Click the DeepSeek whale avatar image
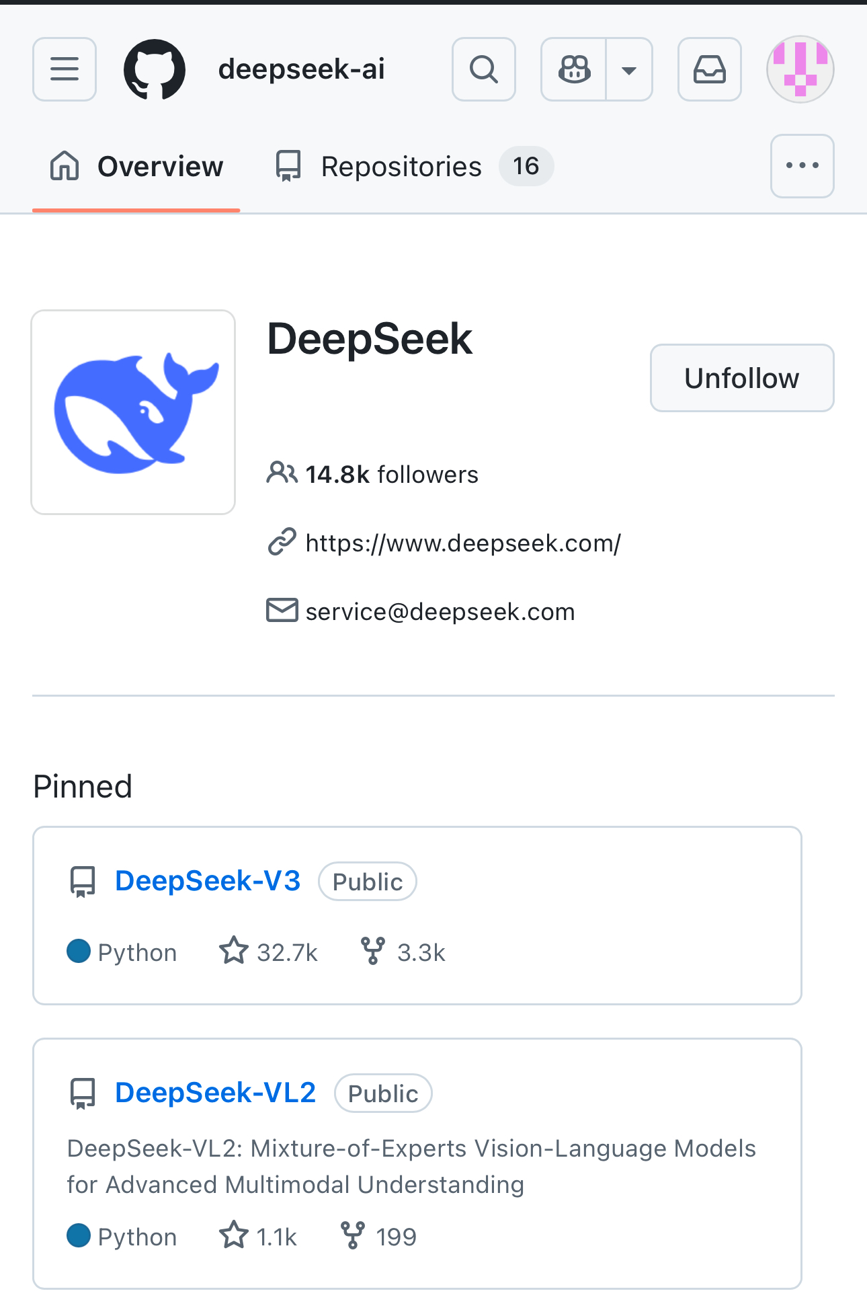 click(133, 412)
